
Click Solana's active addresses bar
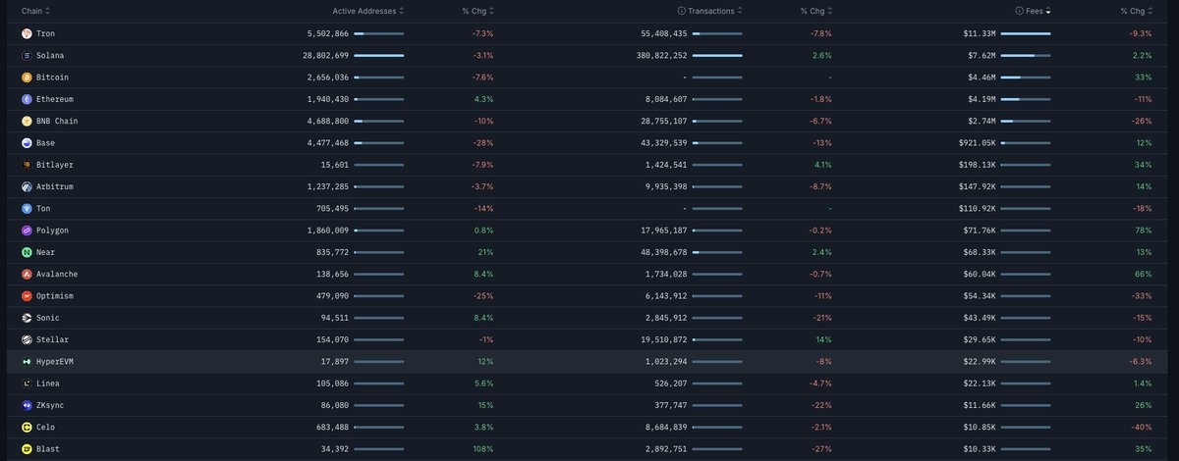[378, 55]
